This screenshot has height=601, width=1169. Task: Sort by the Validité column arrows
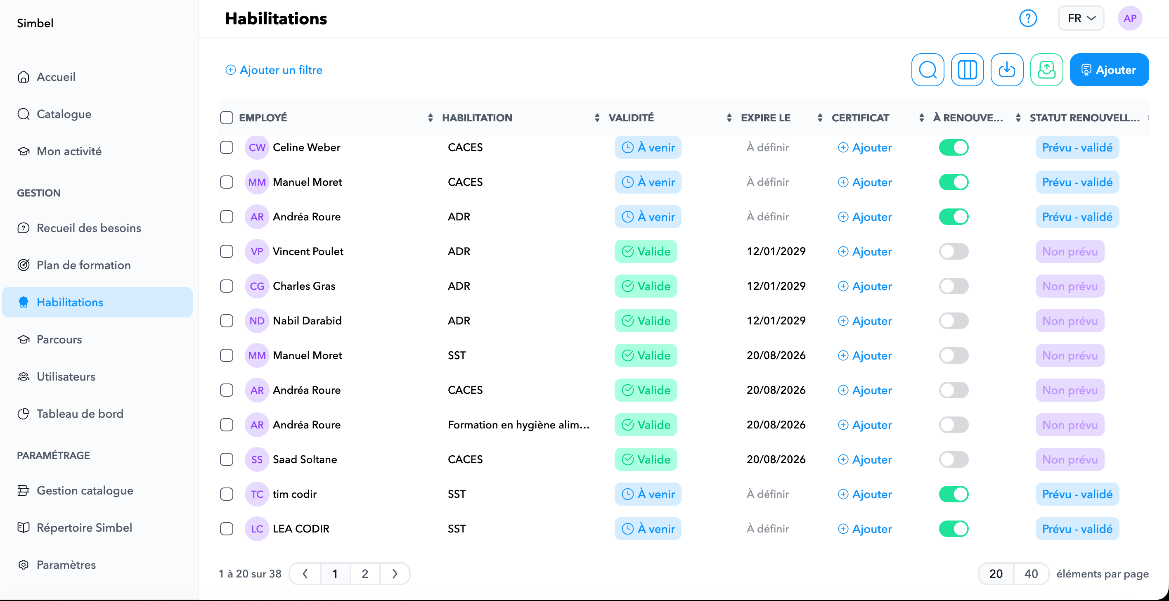729,118
